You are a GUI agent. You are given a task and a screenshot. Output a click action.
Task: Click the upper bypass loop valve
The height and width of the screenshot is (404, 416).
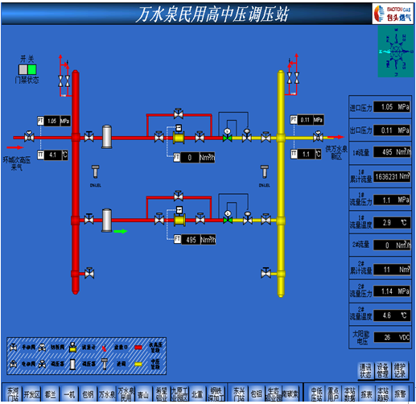[179, 113]
